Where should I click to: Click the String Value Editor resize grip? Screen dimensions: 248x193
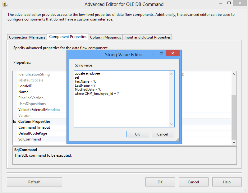click(x=178, y=140)
